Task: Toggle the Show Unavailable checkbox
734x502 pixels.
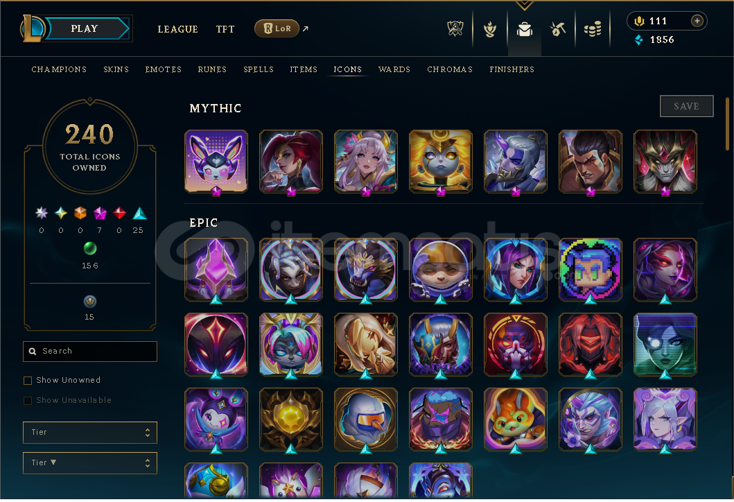Action: [28, 401]
